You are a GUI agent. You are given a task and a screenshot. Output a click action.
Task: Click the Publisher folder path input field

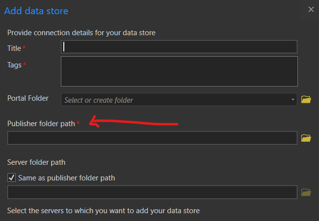pos(152,138)
